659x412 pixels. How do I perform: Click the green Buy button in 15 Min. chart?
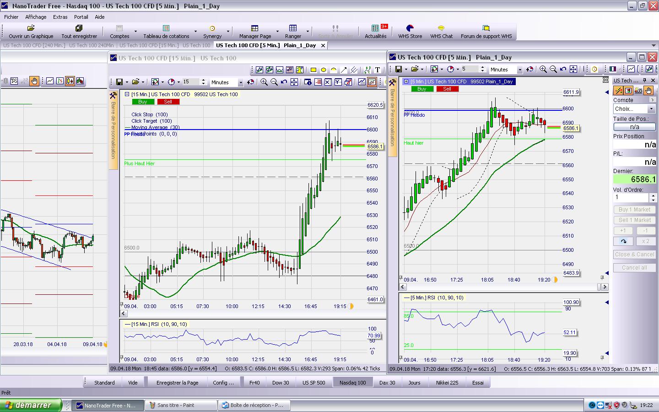[x=143, y=102]
